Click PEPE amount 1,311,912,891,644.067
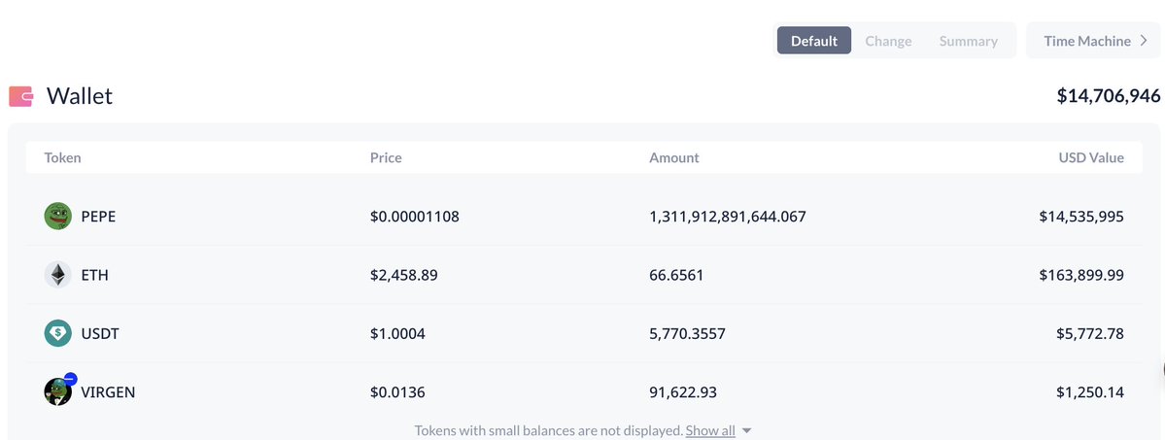The image size is (1165, 440). click(728, 217)
